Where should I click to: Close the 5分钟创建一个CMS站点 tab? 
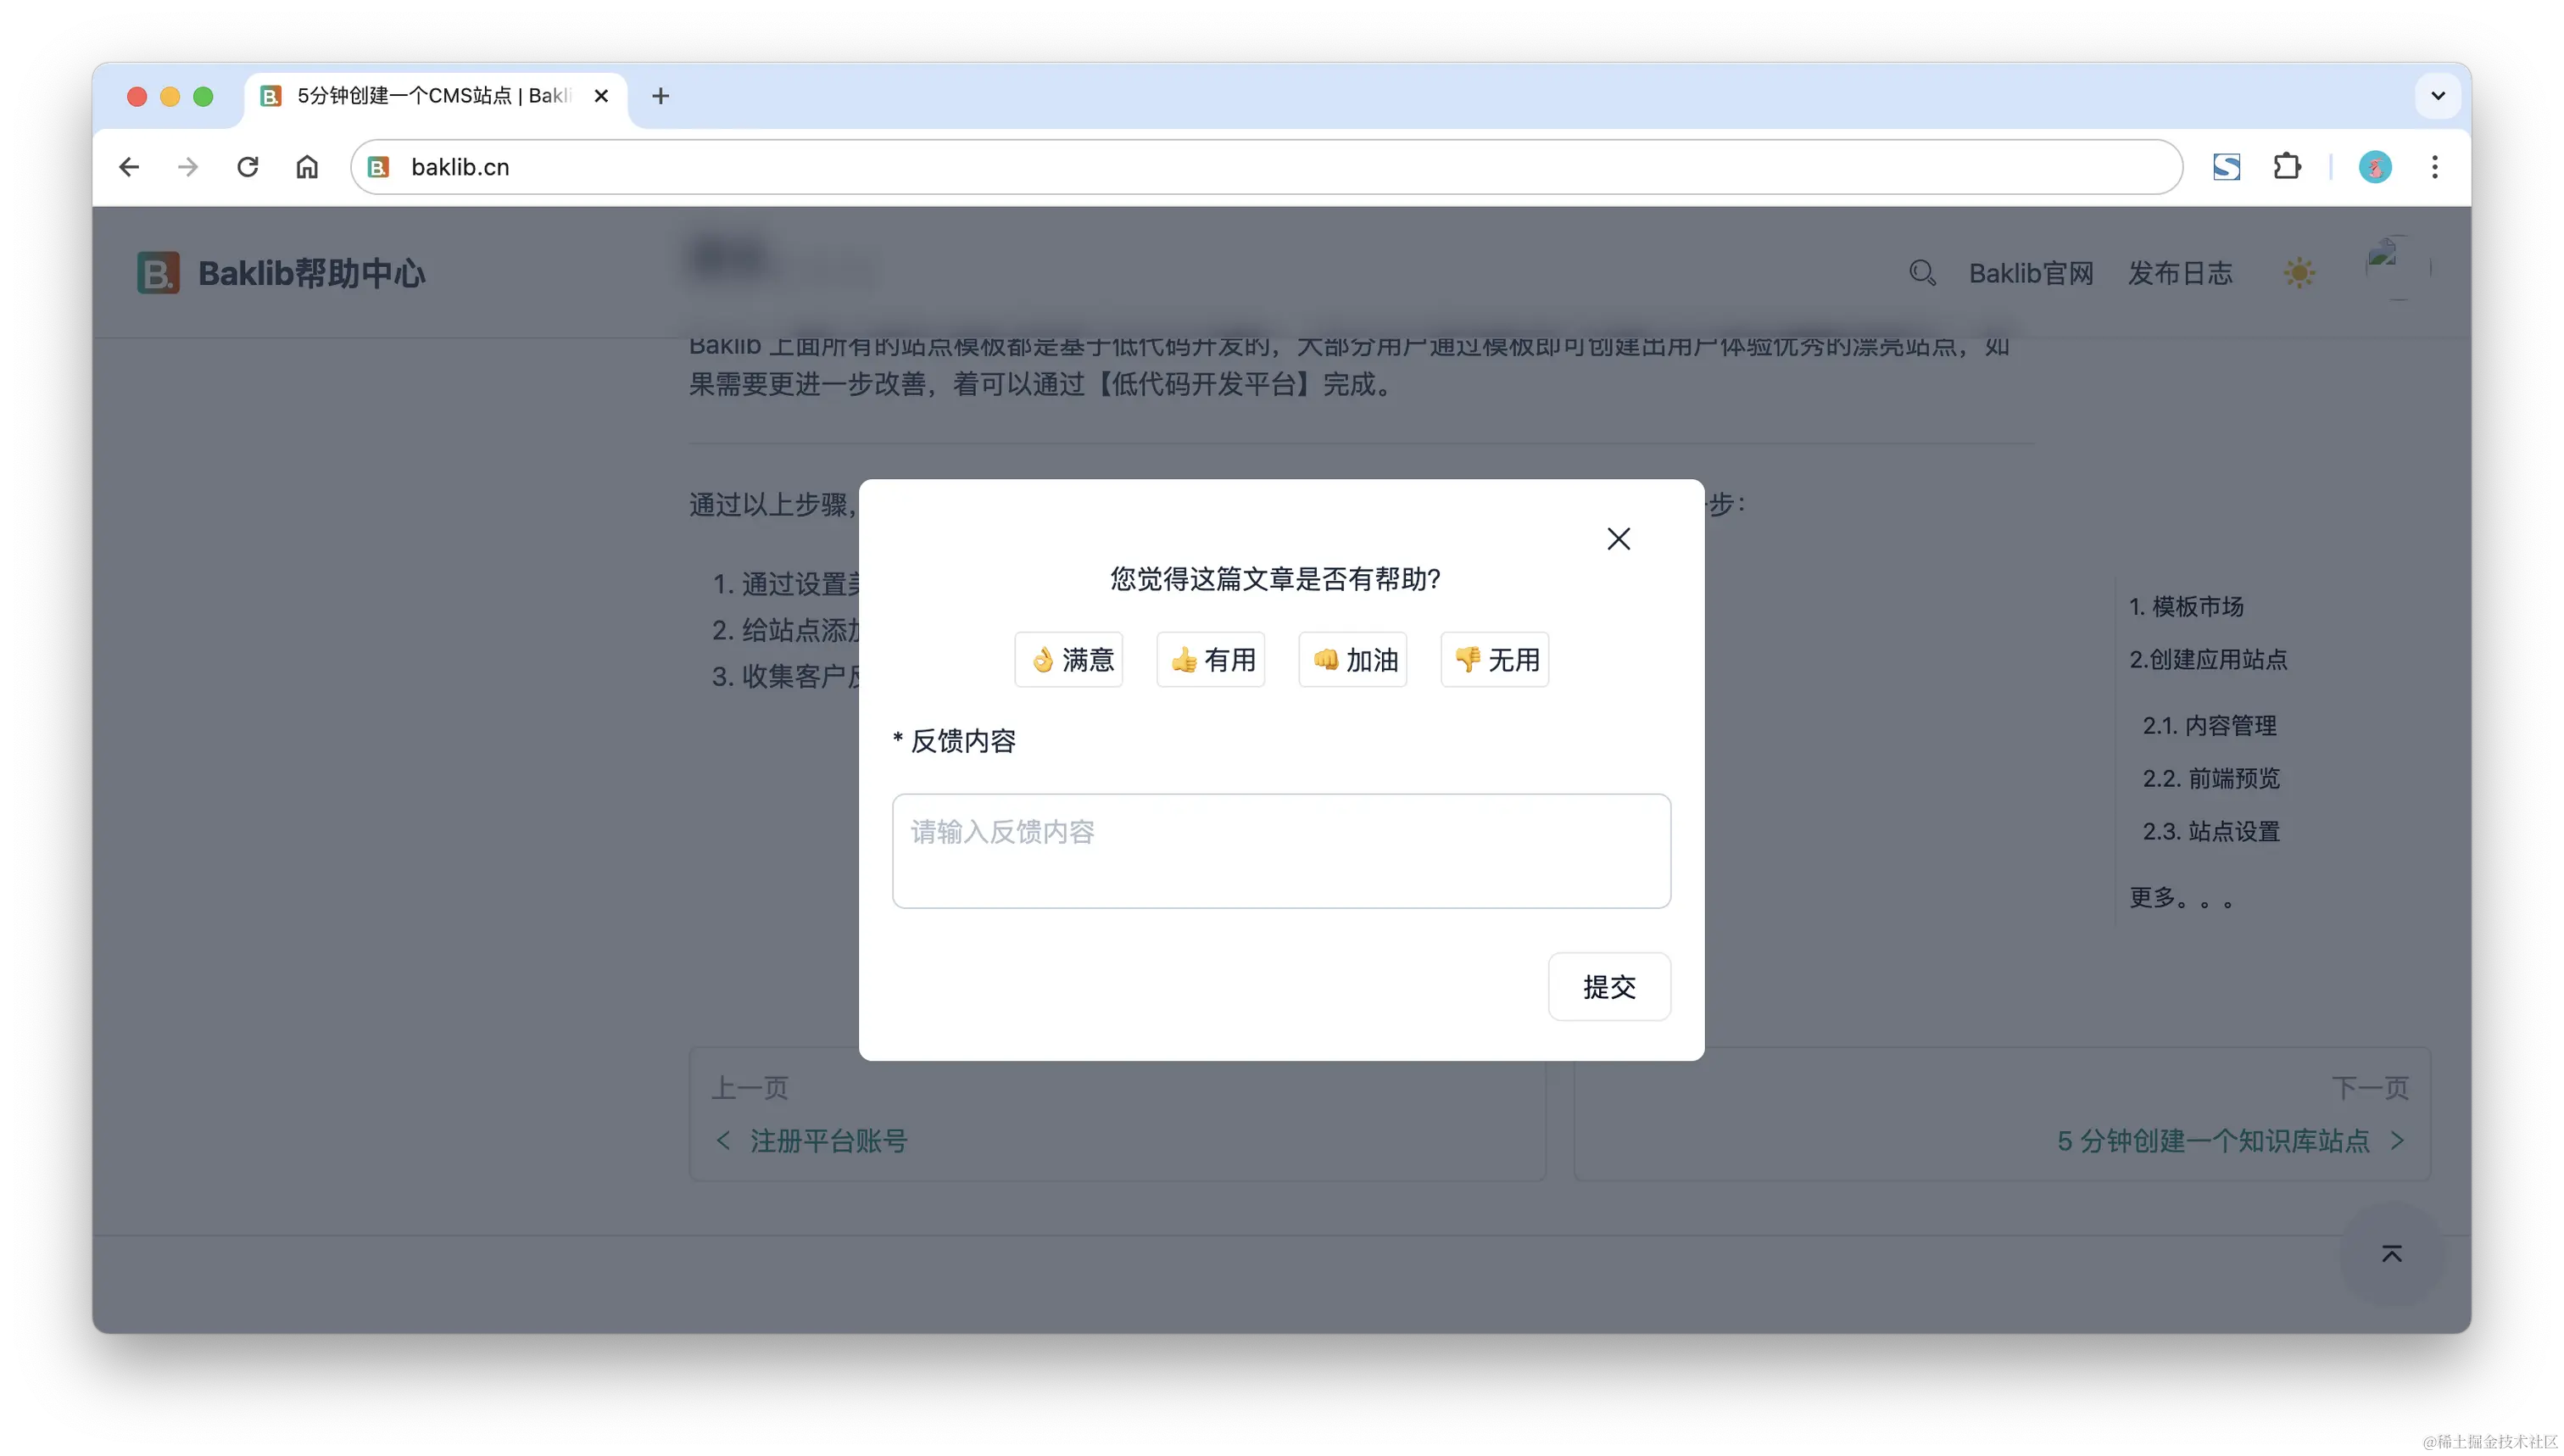click(601, 96)
